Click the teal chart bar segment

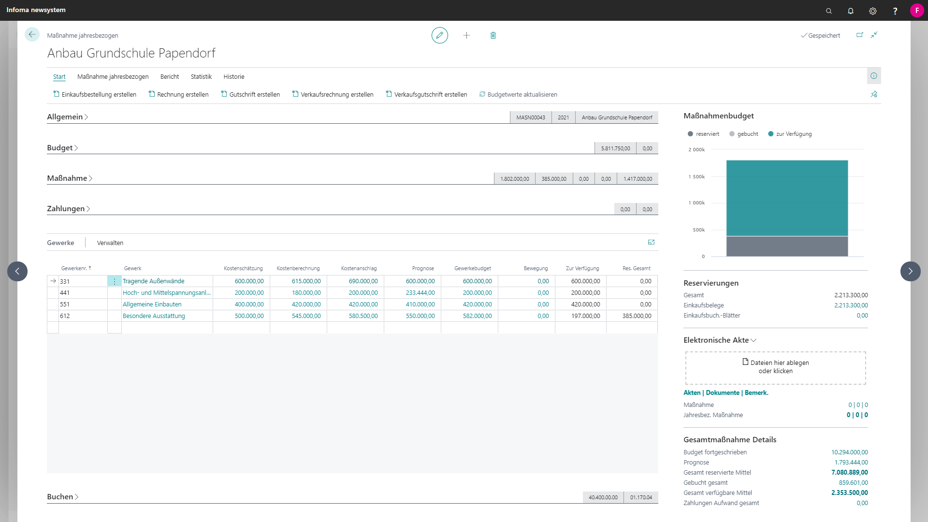(x=787, y=198)
